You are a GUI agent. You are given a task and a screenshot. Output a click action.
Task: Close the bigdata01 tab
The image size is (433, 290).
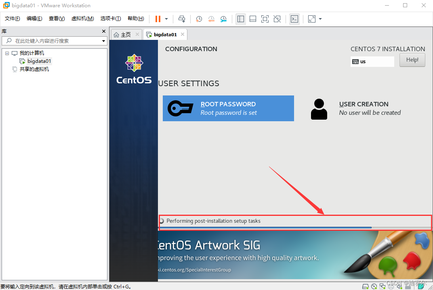[x=183, y=34]
